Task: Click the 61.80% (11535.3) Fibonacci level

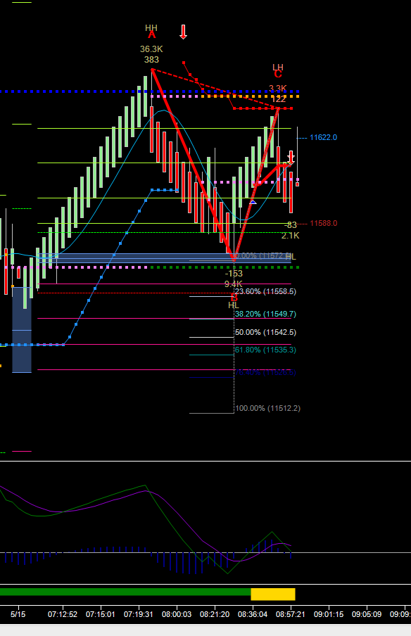Action: click(266, 350)
